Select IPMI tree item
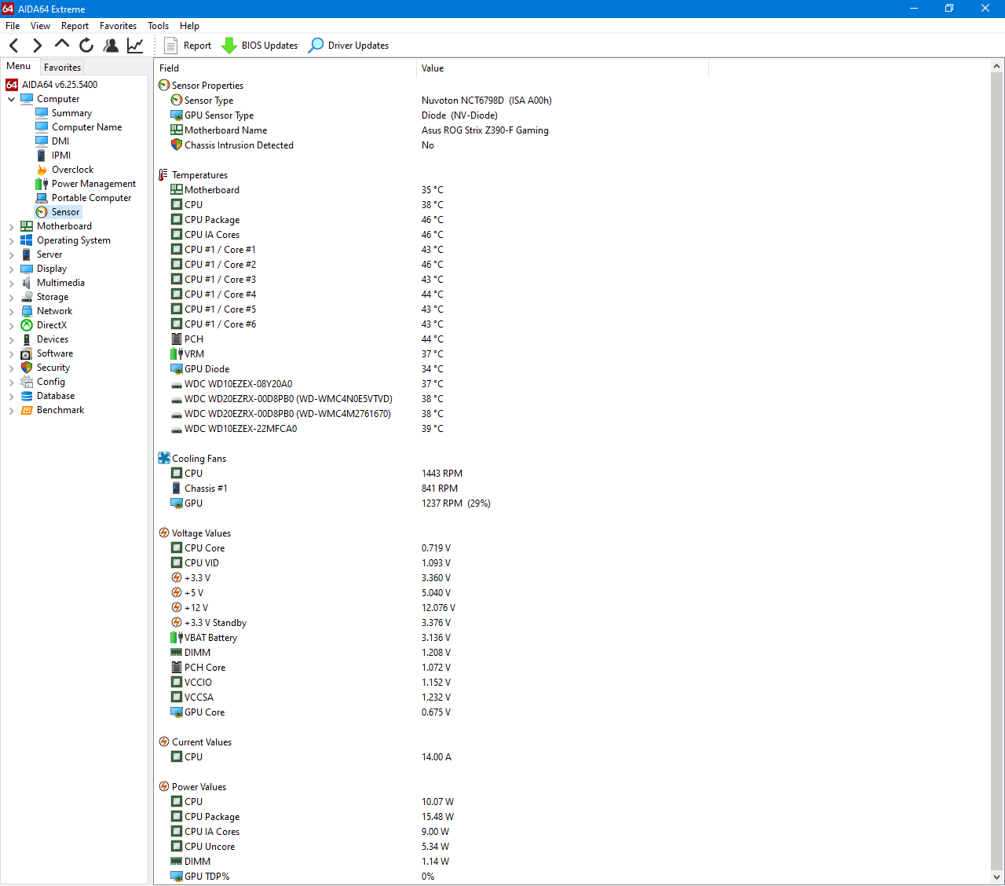The height and width of the screenshot is (886, 1005). tap(61, 156)
